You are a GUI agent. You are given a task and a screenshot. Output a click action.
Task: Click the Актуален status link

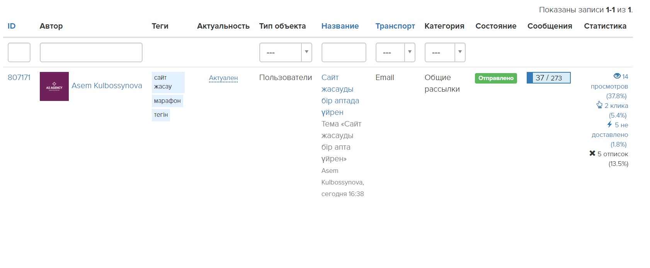coord(223,78)
